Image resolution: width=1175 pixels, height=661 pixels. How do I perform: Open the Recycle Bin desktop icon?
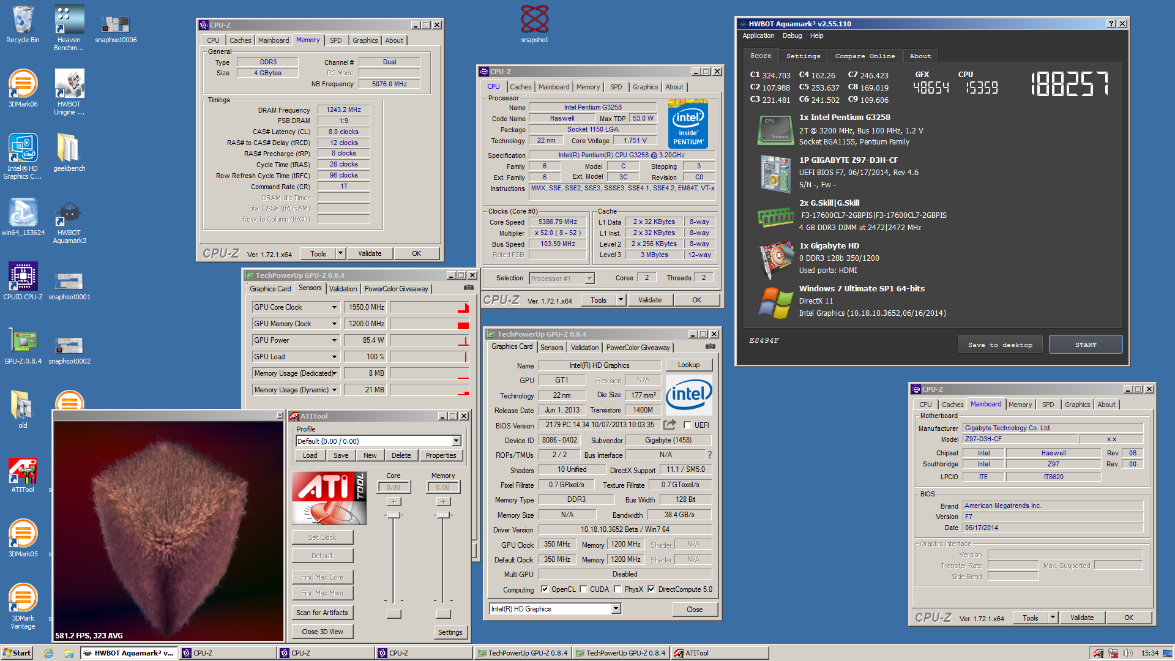pos(23,24)
